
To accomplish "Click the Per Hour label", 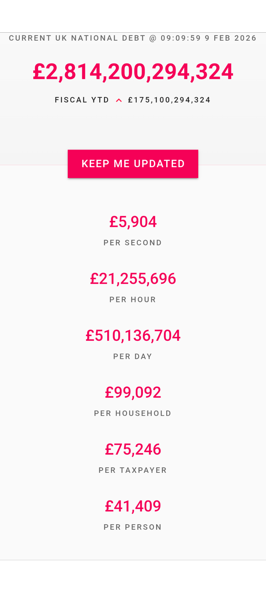I will (133, 300).
